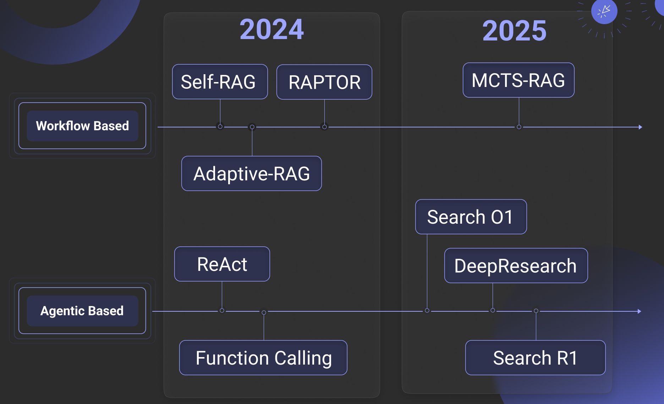This screenshot has width=664, height=404.
Task: Click the RAPTOR timeline node
Action: [324, 127]
